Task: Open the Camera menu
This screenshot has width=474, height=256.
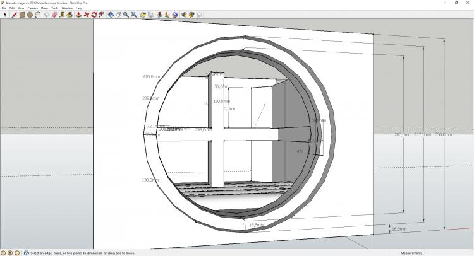Action: click(x=32, y=8)
